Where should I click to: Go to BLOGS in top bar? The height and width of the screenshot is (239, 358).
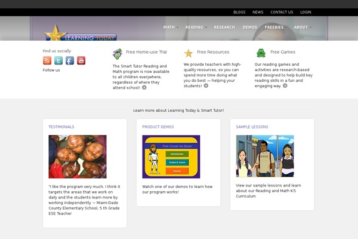[x=239, y=13]
